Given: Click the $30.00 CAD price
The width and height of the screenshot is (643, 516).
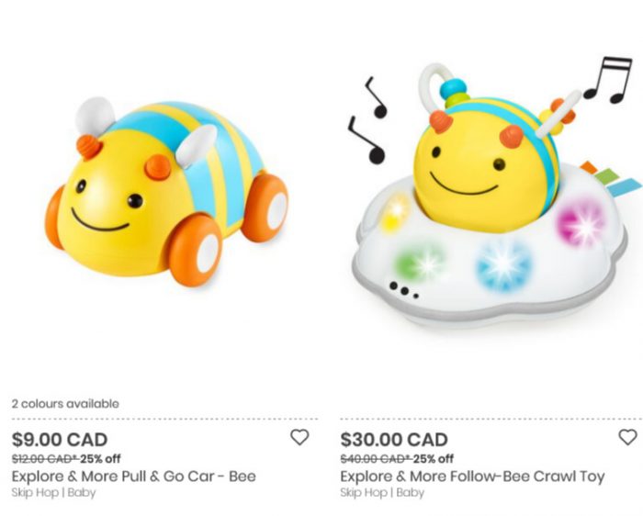Looking at the screenshot, I should tap(394, 440).
